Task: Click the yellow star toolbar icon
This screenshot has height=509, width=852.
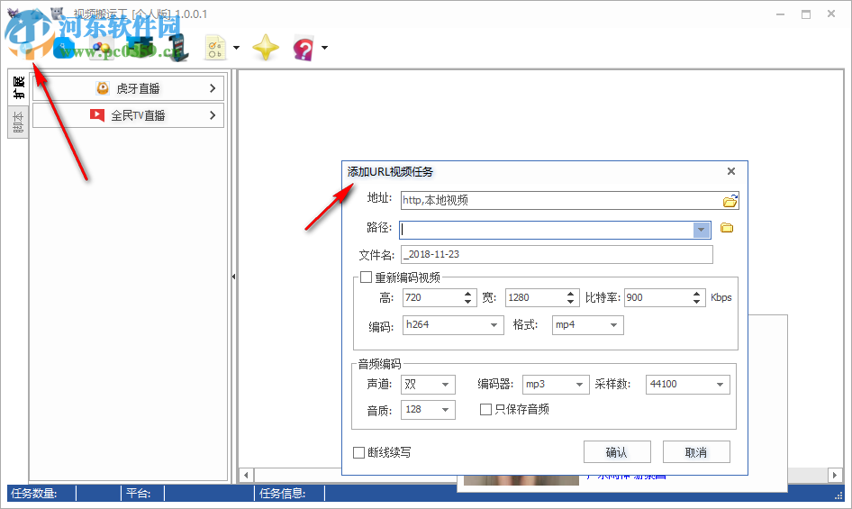Action: 266,48
